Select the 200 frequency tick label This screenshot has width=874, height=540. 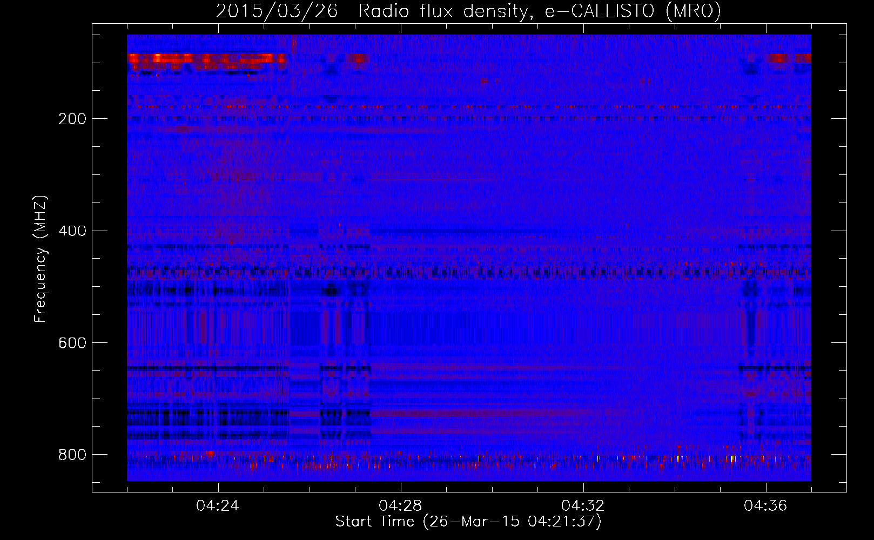click(72, 119)
